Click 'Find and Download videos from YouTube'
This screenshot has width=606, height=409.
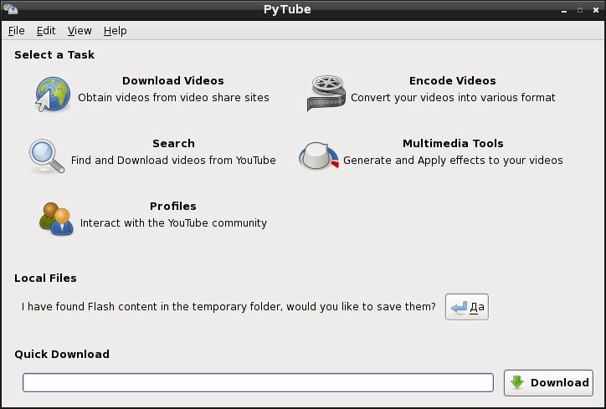click(x=173, y=160)
